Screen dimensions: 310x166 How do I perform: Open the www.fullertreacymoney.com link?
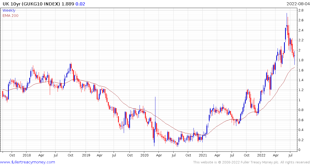28,162
